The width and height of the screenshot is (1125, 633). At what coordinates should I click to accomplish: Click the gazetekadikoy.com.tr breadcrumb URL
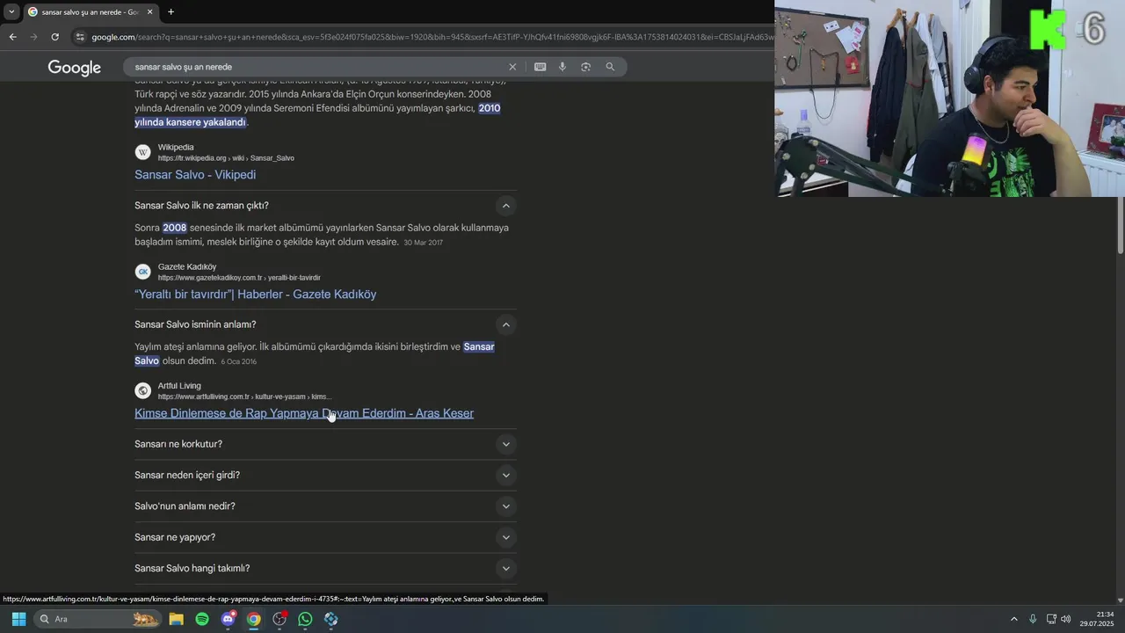pos(239,278)
